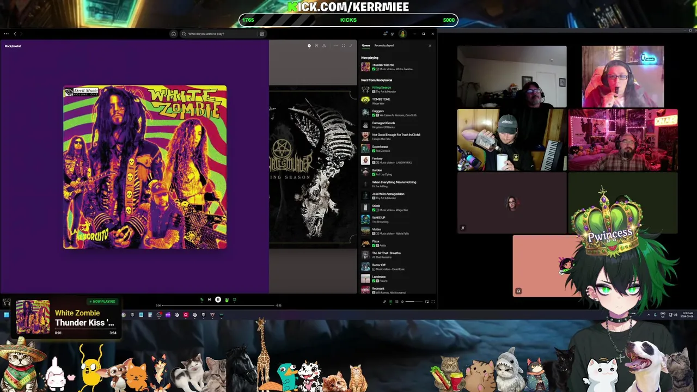Toggle shuffle in the playback controls
This screenshot has height=392, width=697.
click(202, 299)
